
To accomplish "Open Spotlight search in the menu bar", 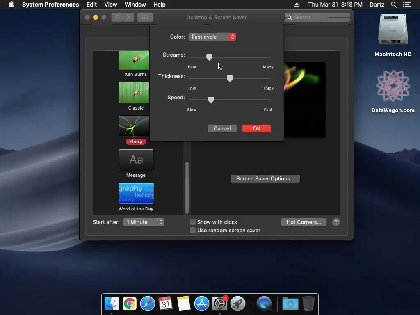I will [393, 5].
